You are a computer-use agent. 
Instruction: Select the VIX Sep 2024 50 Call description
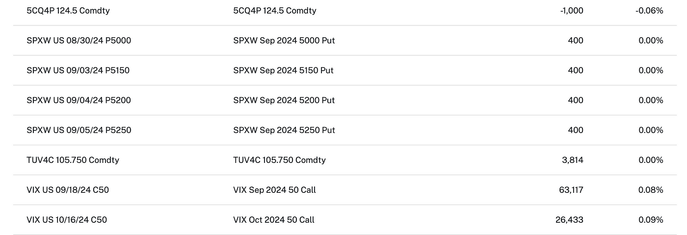point(274,190)
